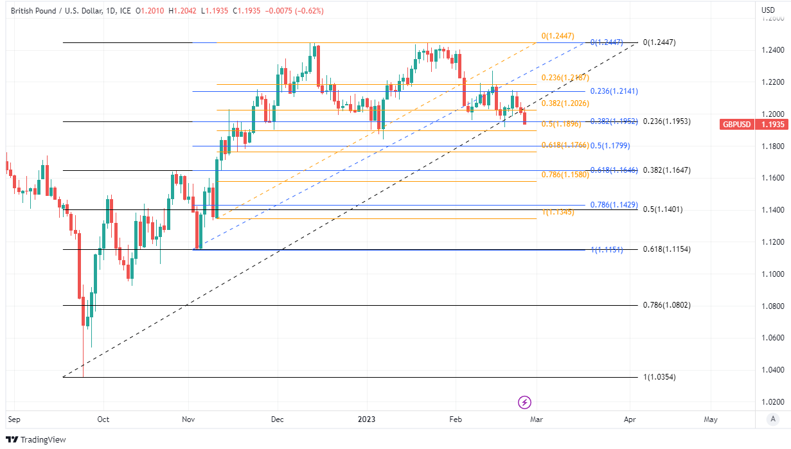The width and height of the screenshot is (791, 449).
Task: Click the Oct label on time axis
Action: click(103, 419)
